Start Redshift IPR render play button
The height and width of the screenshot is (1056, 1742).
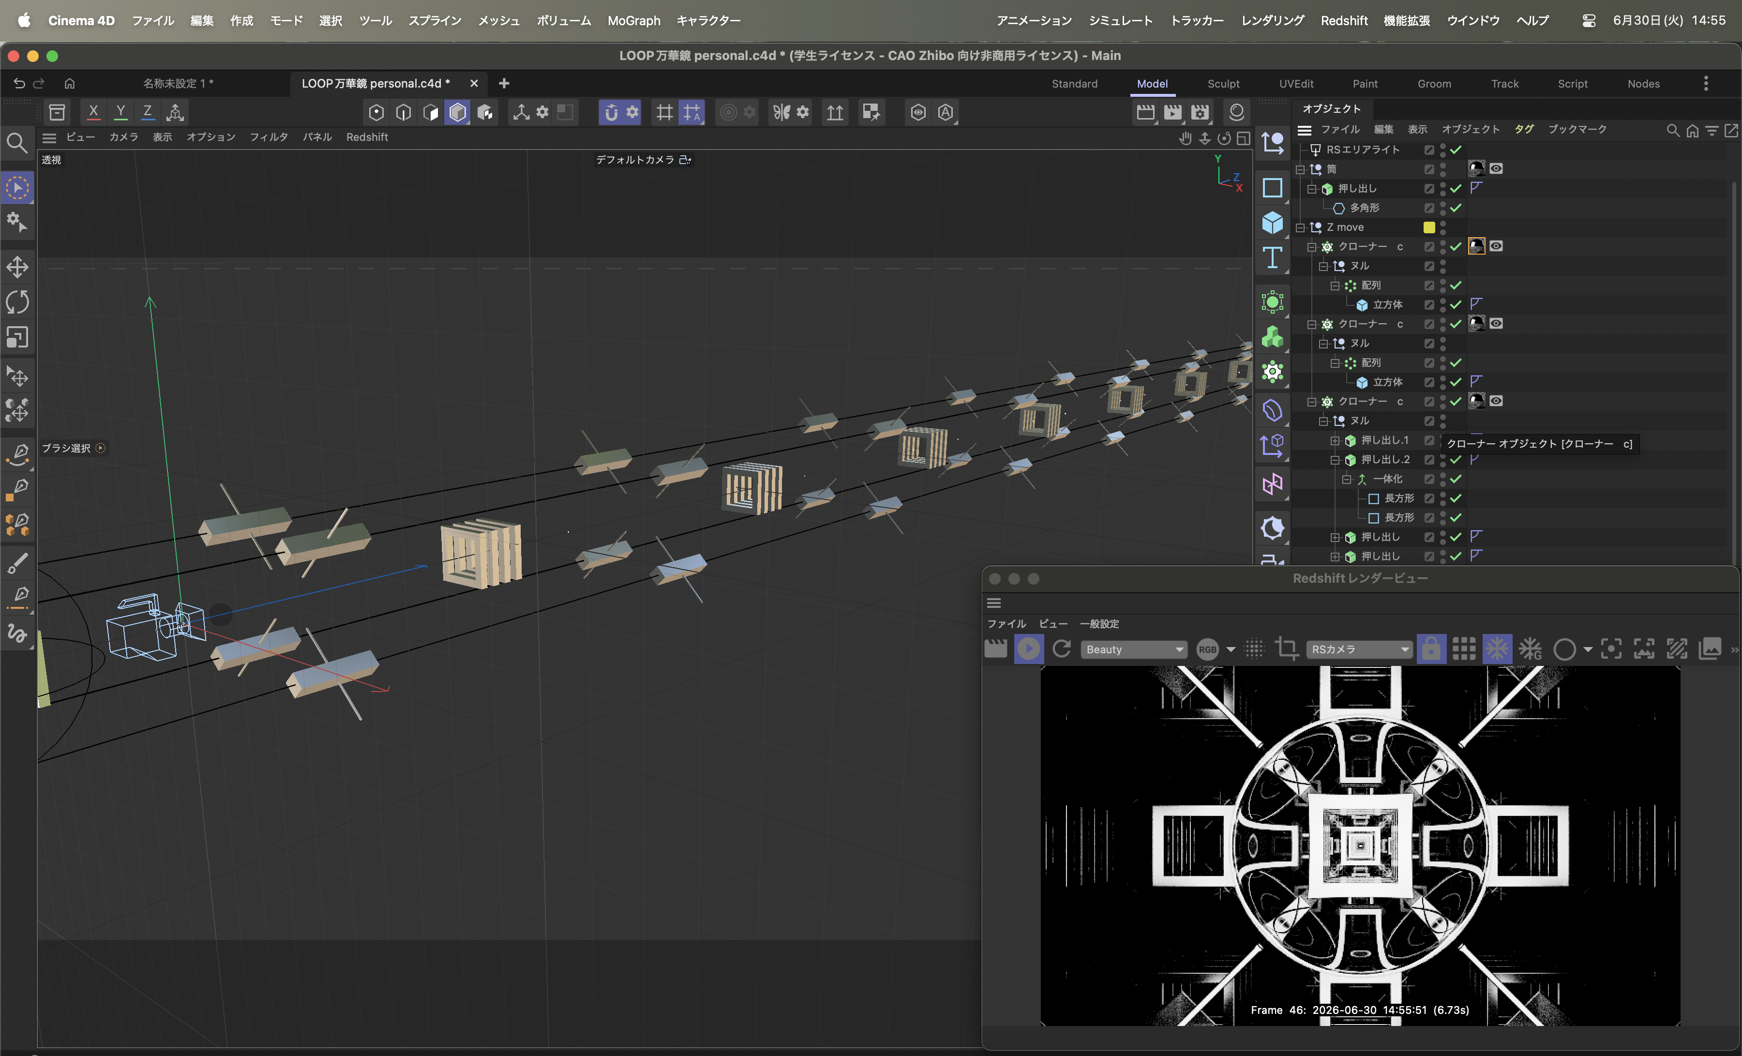(x=1029, y=649)
